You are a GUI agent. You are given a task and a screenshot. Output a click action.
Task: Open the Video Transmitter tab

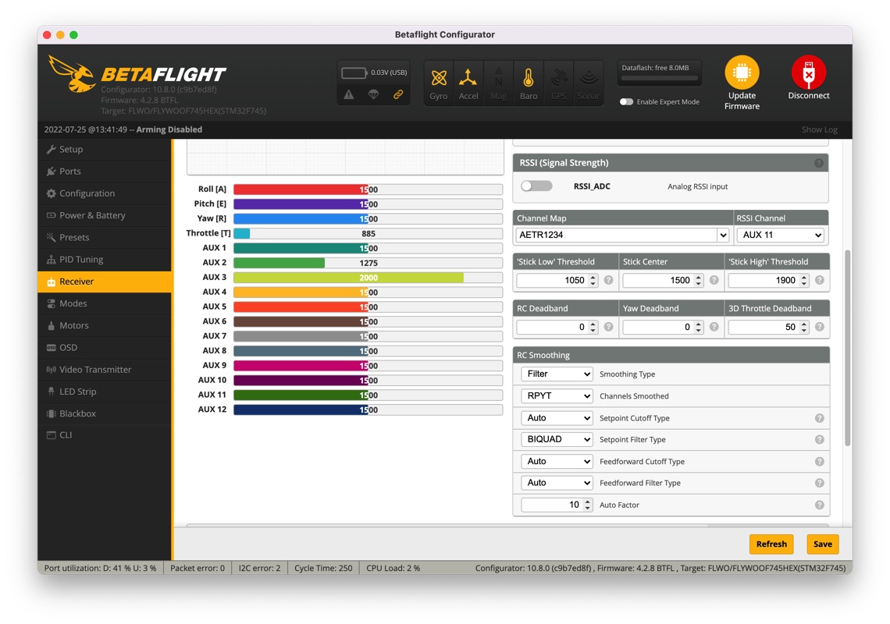click(105, 370)
